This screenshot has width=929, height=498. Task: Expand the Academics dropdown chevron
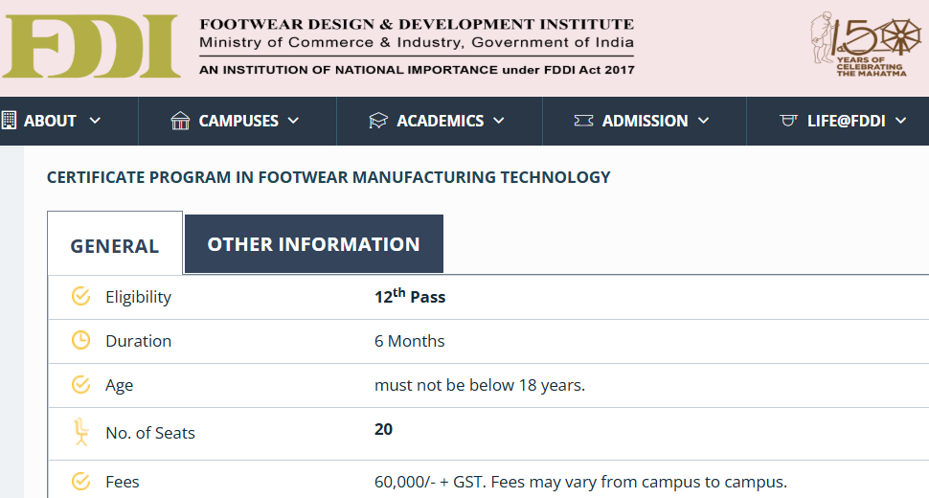click(499, 121)
